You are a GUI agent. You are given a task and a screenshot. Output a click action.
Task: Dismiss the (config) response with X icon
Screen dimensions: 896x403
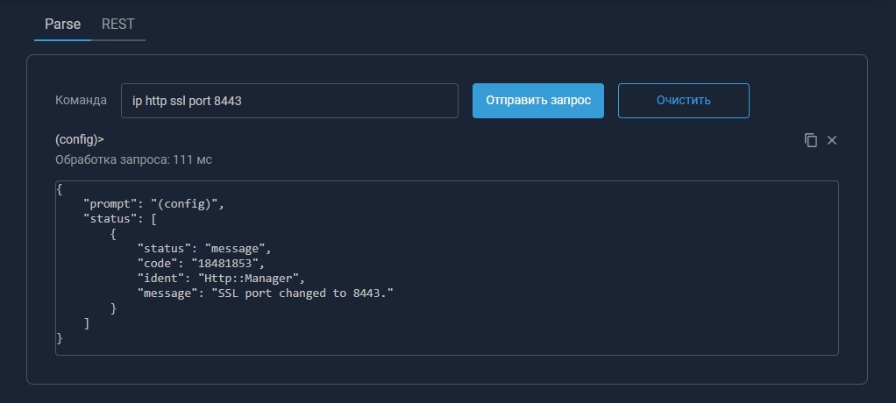(x=832, y=140)
